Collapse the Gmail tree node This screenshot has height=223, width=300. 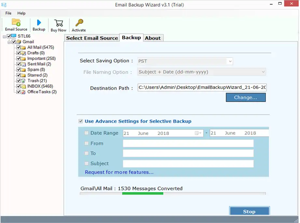coord(9,42)
